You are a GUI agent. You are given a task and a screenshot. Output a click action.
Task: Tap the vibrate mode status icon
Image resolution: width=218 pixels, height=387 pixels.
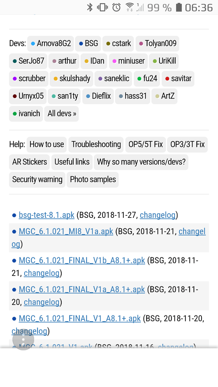pyautogui.click(x=103, y=8)
